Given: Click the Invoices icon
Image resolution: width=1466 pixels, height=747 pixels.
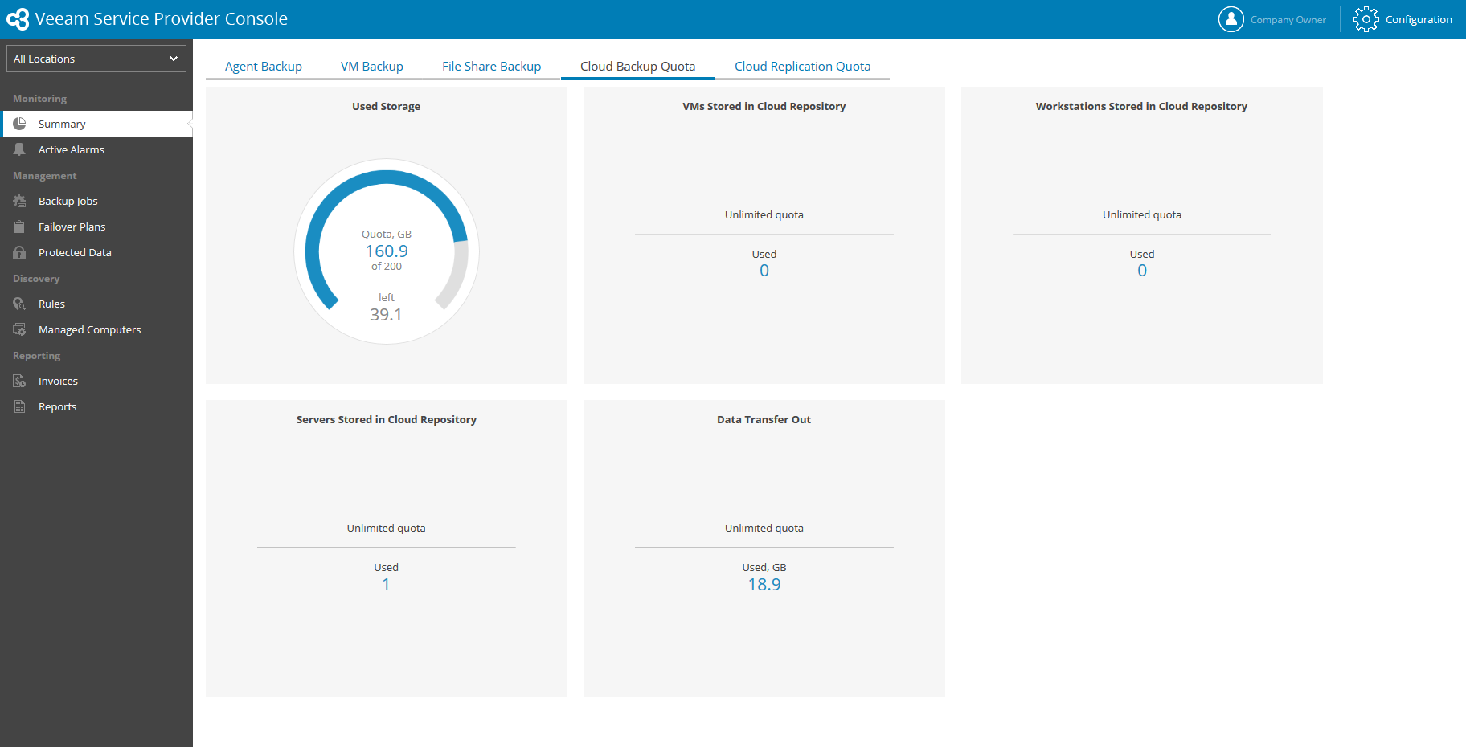Looking at the screenshot, I should (19, 381).
